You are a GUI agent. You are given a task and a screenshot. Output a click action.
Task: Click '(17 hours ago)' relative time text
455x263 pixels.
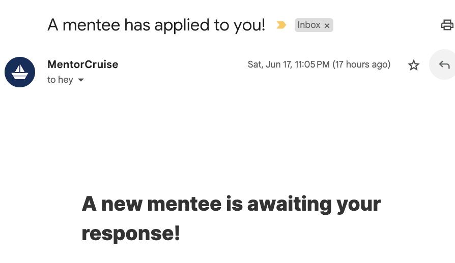(x=361, y=64)
